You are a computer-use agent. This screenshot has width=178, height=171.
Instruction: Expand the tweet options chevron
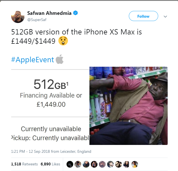point(165,17)
